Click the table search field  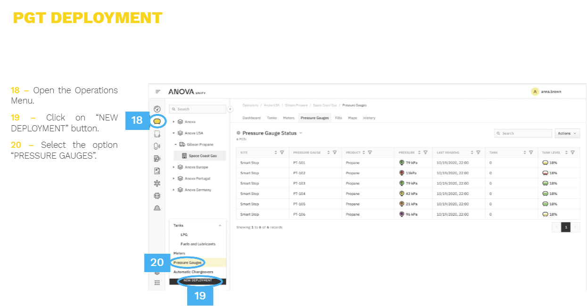pos(523,133)
